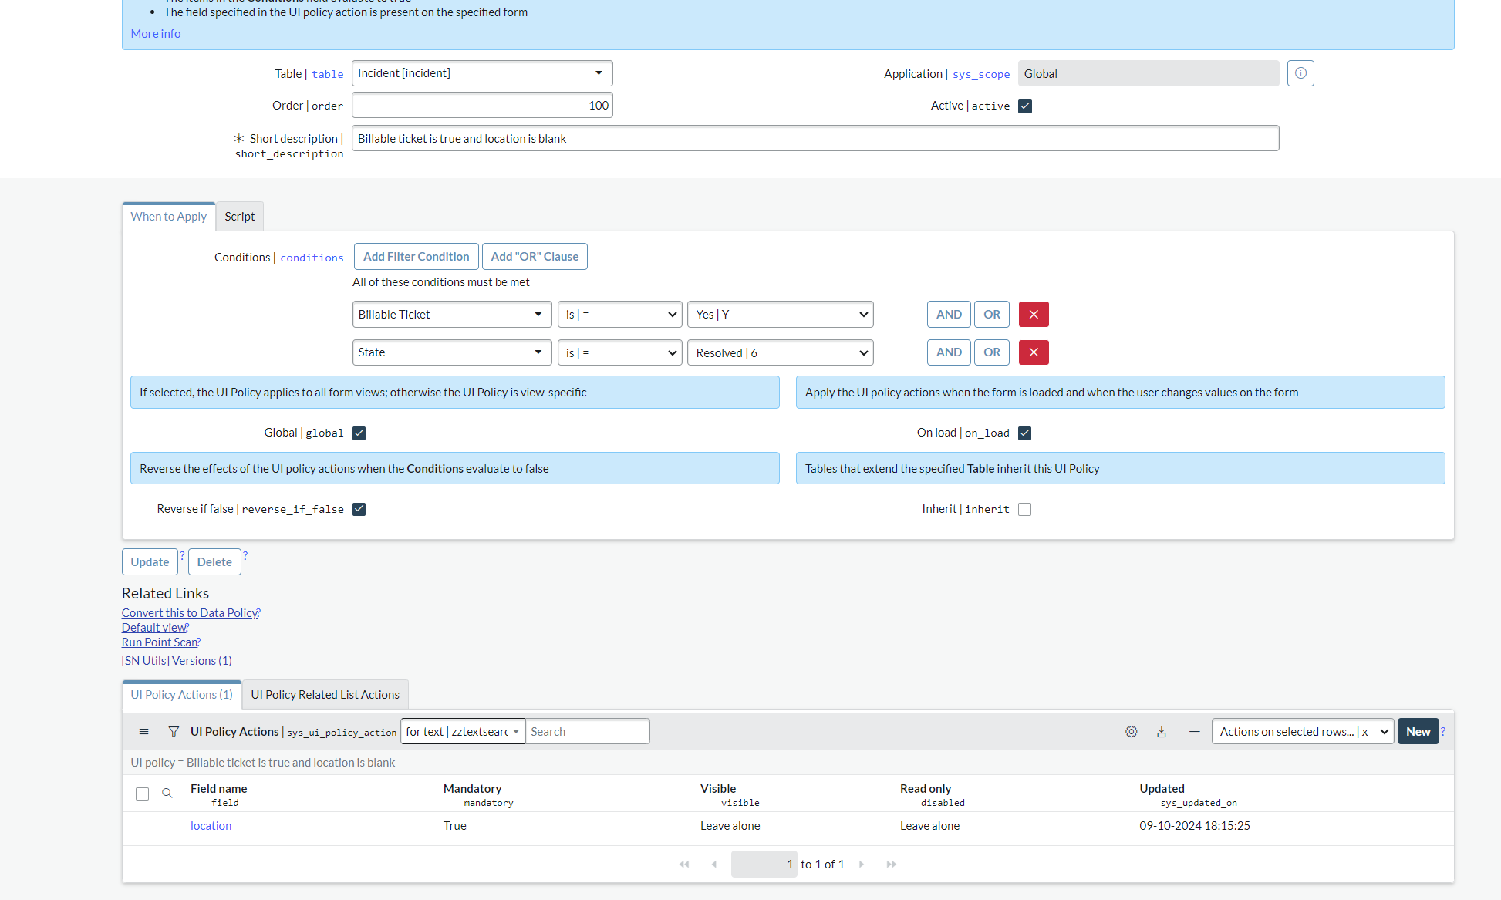Click the Delete button
Viewport: 1501px width, 900px height.
(x=214, y=562)
